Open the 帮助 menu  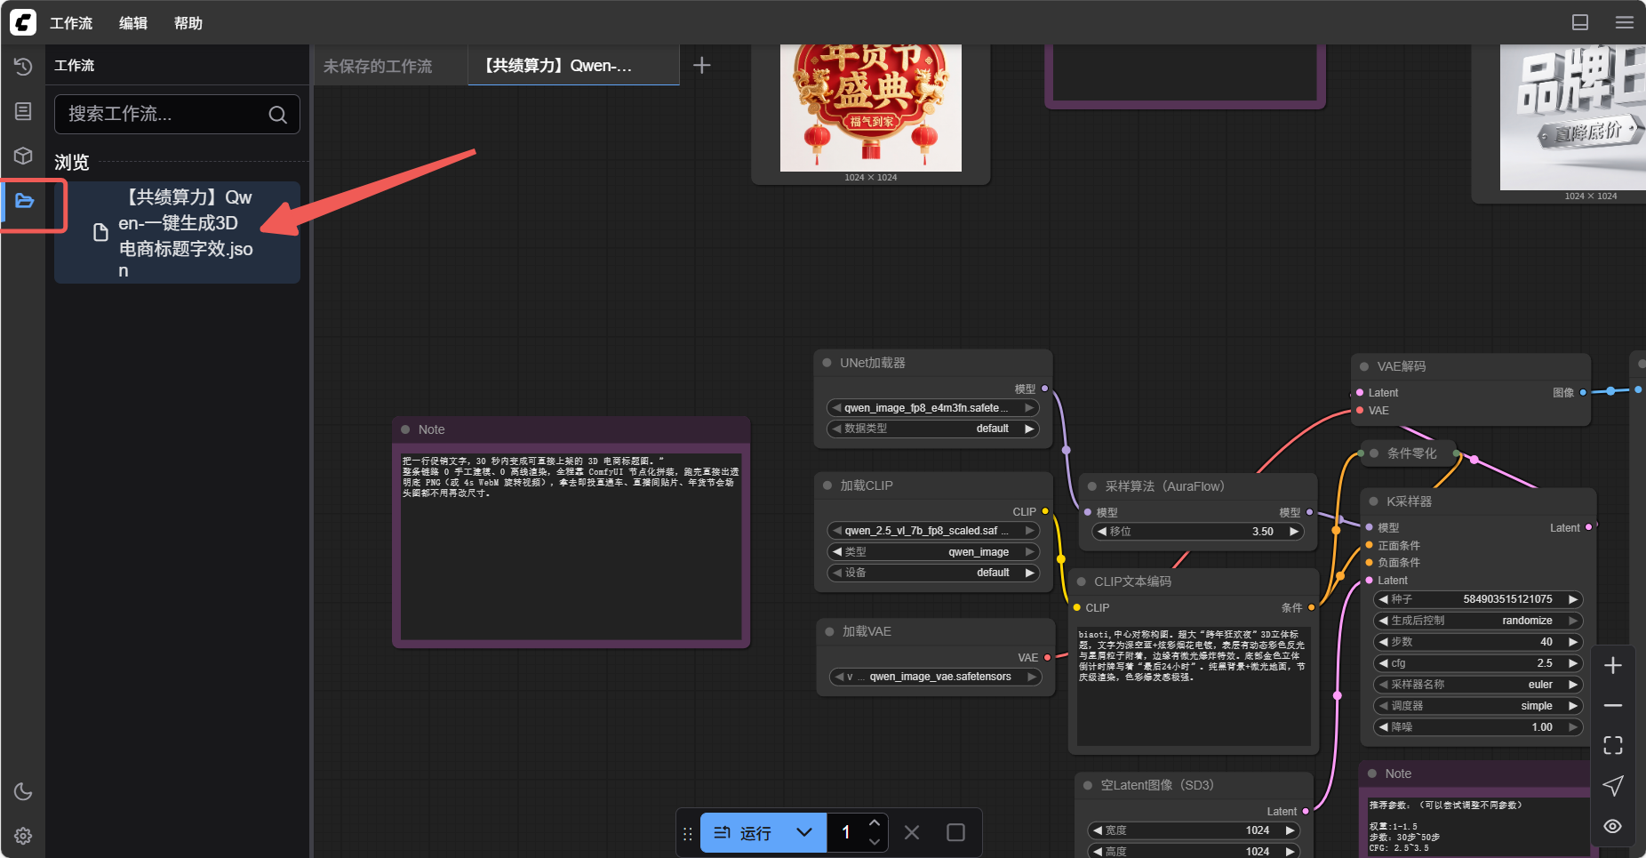(x=188, y=23)
